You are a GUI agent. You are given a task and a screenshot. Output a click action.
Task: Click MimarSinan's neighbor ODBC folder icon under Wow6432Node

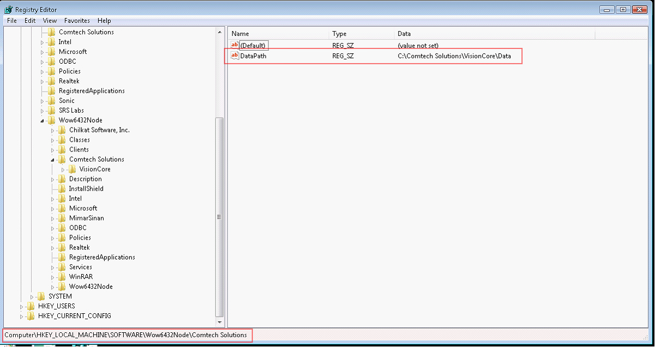coord(62,228)
